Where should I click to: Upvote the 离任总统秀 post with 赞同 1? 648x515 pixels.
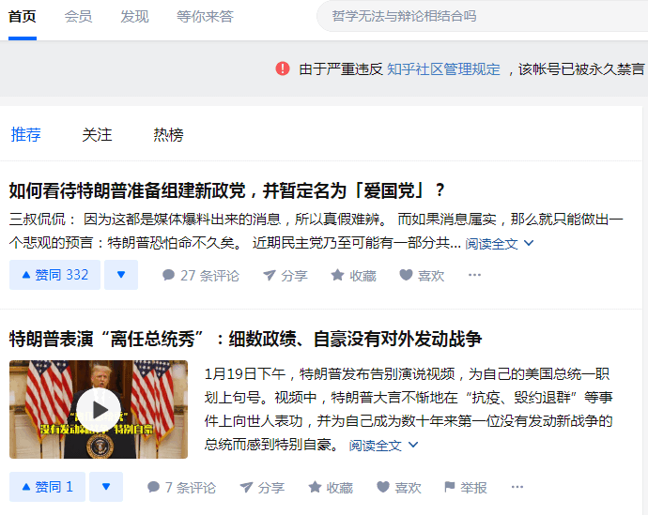[x=47, y=487]
